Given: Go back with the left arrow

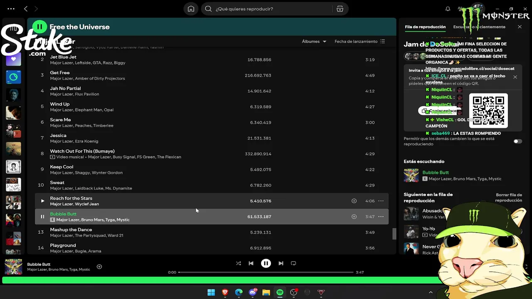Looking at the screenshot, I should click(x=26, y=9).
